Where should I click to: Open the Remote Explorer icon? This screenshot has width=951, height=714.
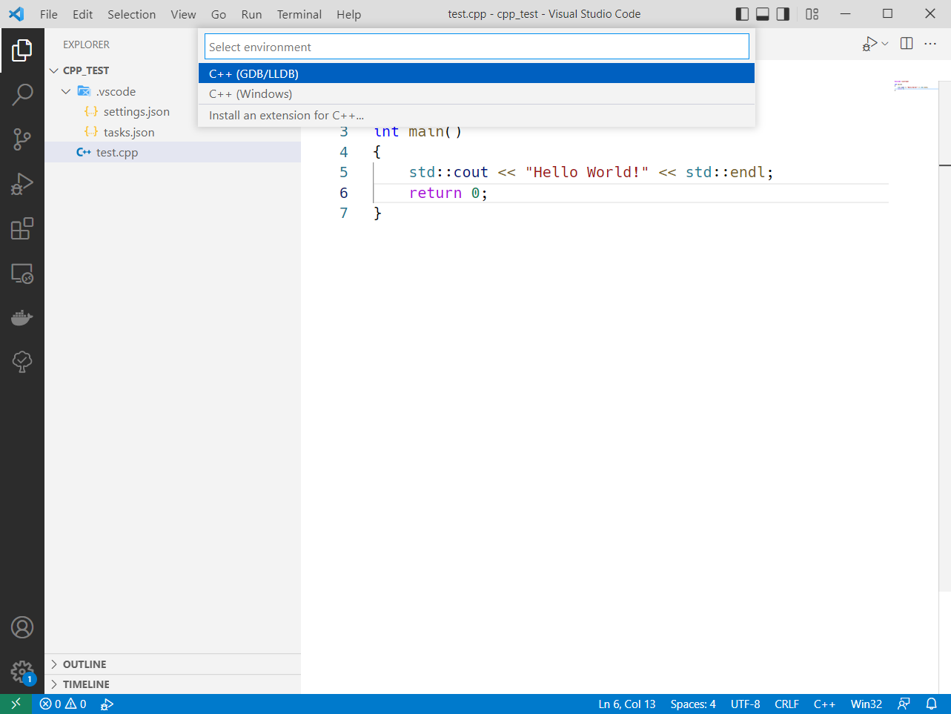click(x=22, y=274)
